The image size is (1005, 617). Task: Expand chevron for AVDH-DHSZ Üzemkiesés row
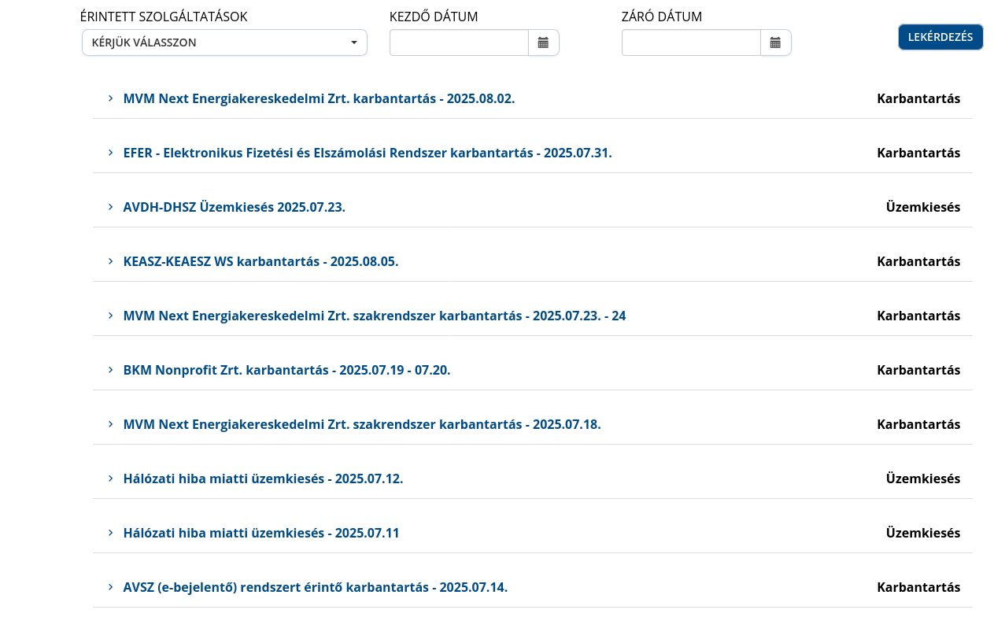coord(111,207)
